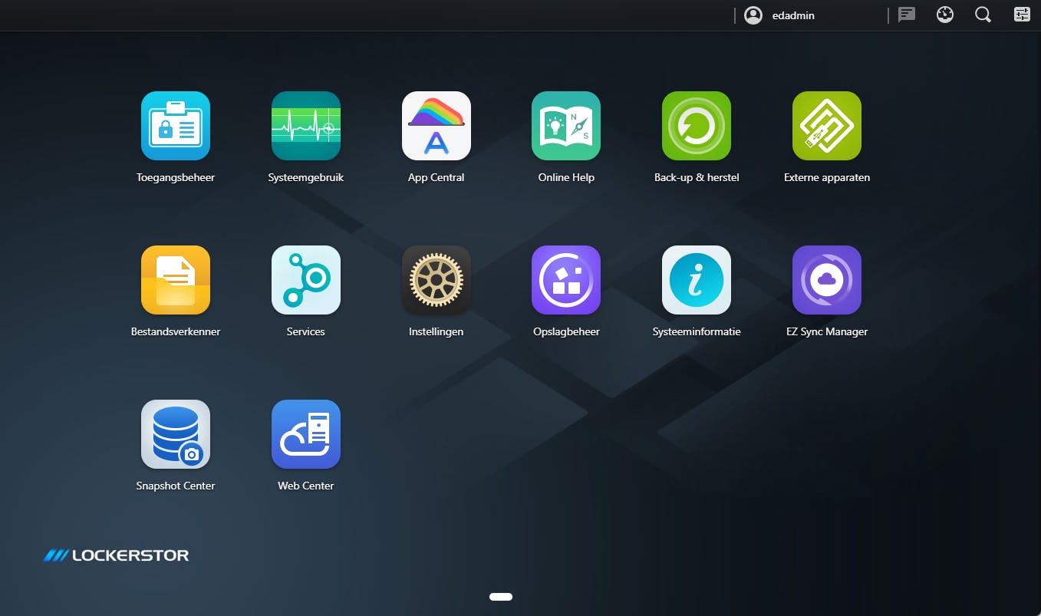Launch Back-up & herstel
1041x616 pixels.
697,126
